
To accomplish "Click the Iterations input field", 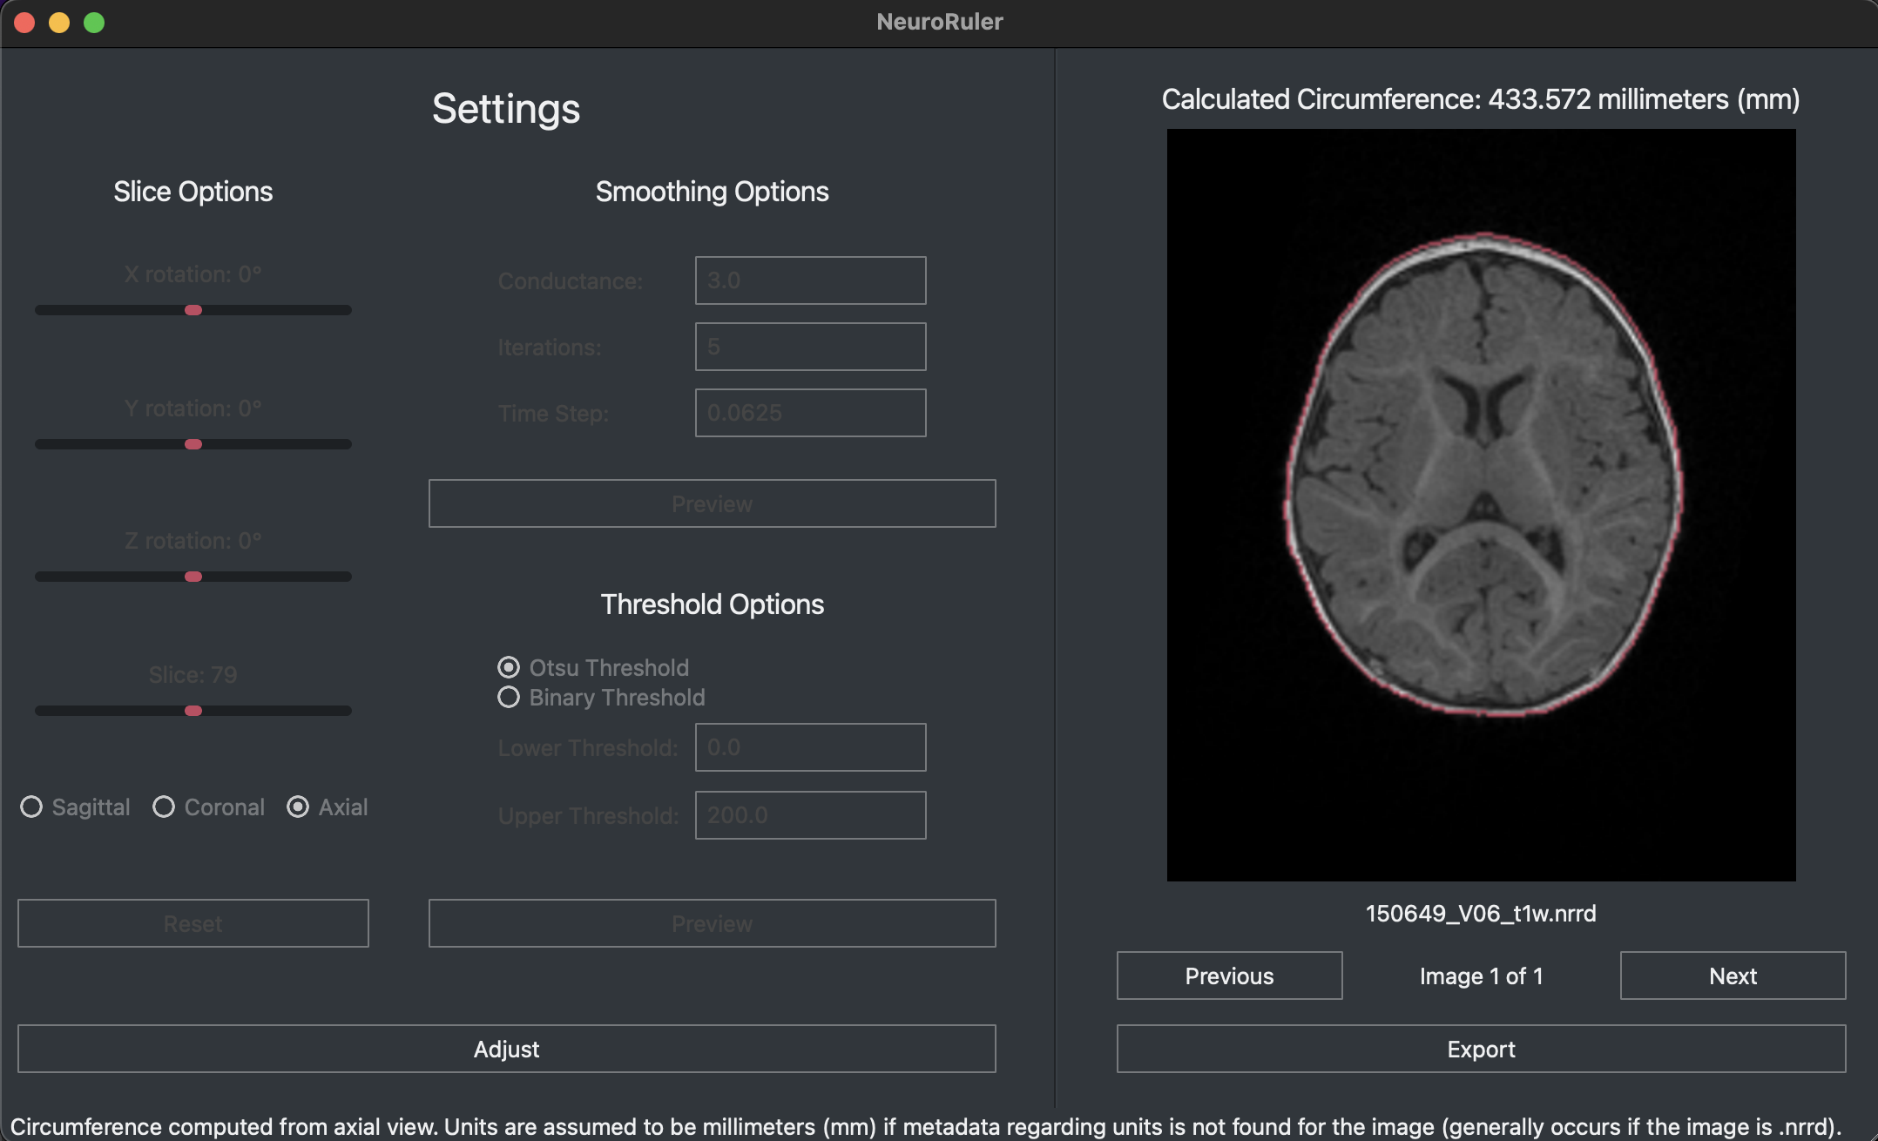I will click(810, 347).
